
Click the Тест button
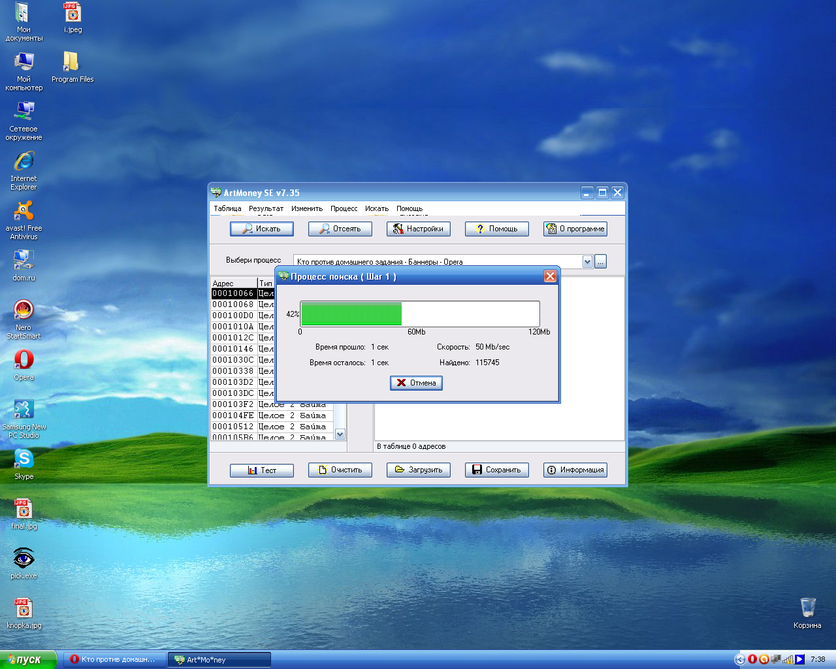(x=261, y=470)
